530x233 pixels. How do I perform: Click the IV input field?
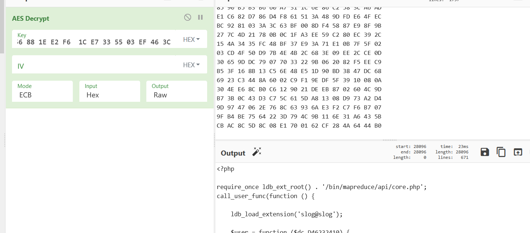coord(94,64)
